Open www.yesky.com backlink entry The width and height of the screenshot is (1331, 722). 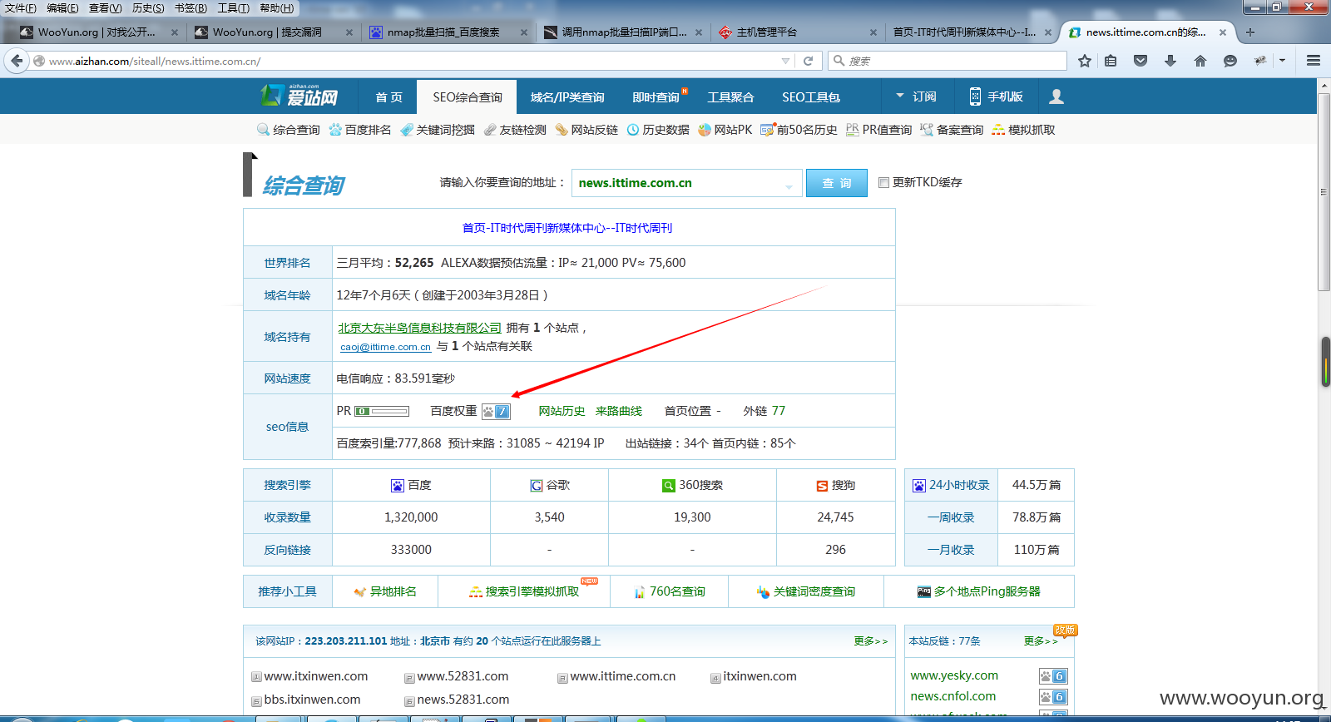click(x=954, y=675)
